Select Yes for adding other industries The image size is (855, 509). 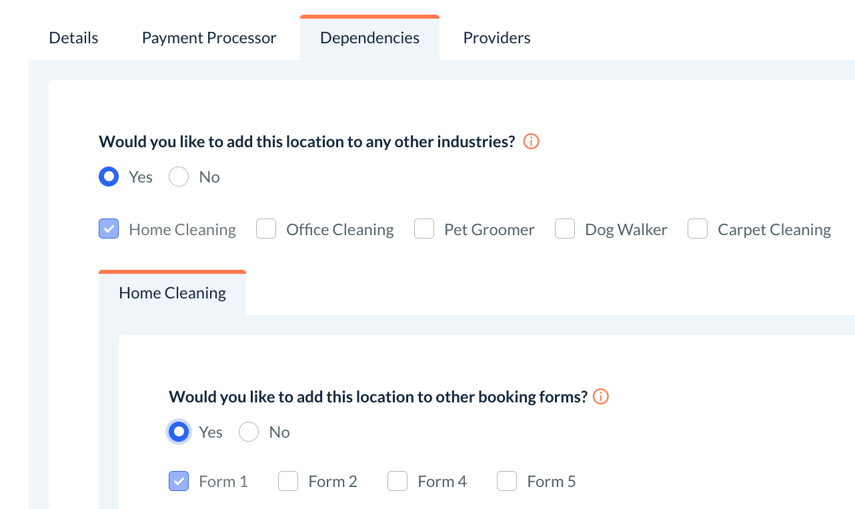[x=109, y=177]
